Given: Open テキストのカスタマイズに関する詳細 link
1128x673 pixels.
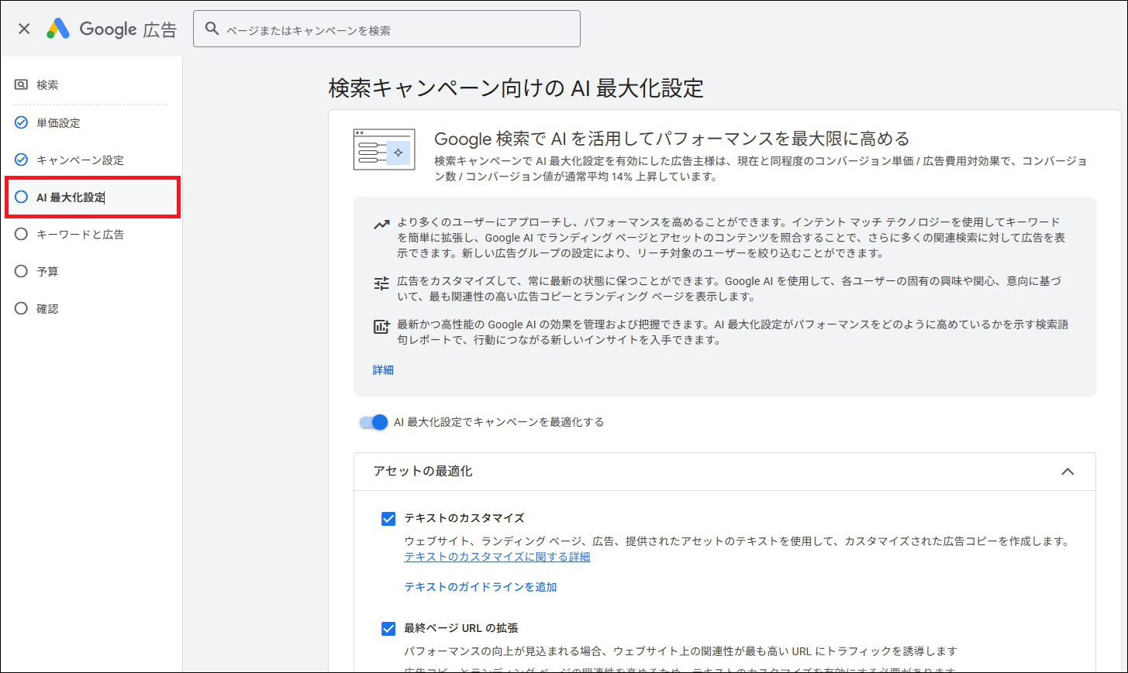Looking at the screenshot, I should pyautogui.click(x=497, y=557).
